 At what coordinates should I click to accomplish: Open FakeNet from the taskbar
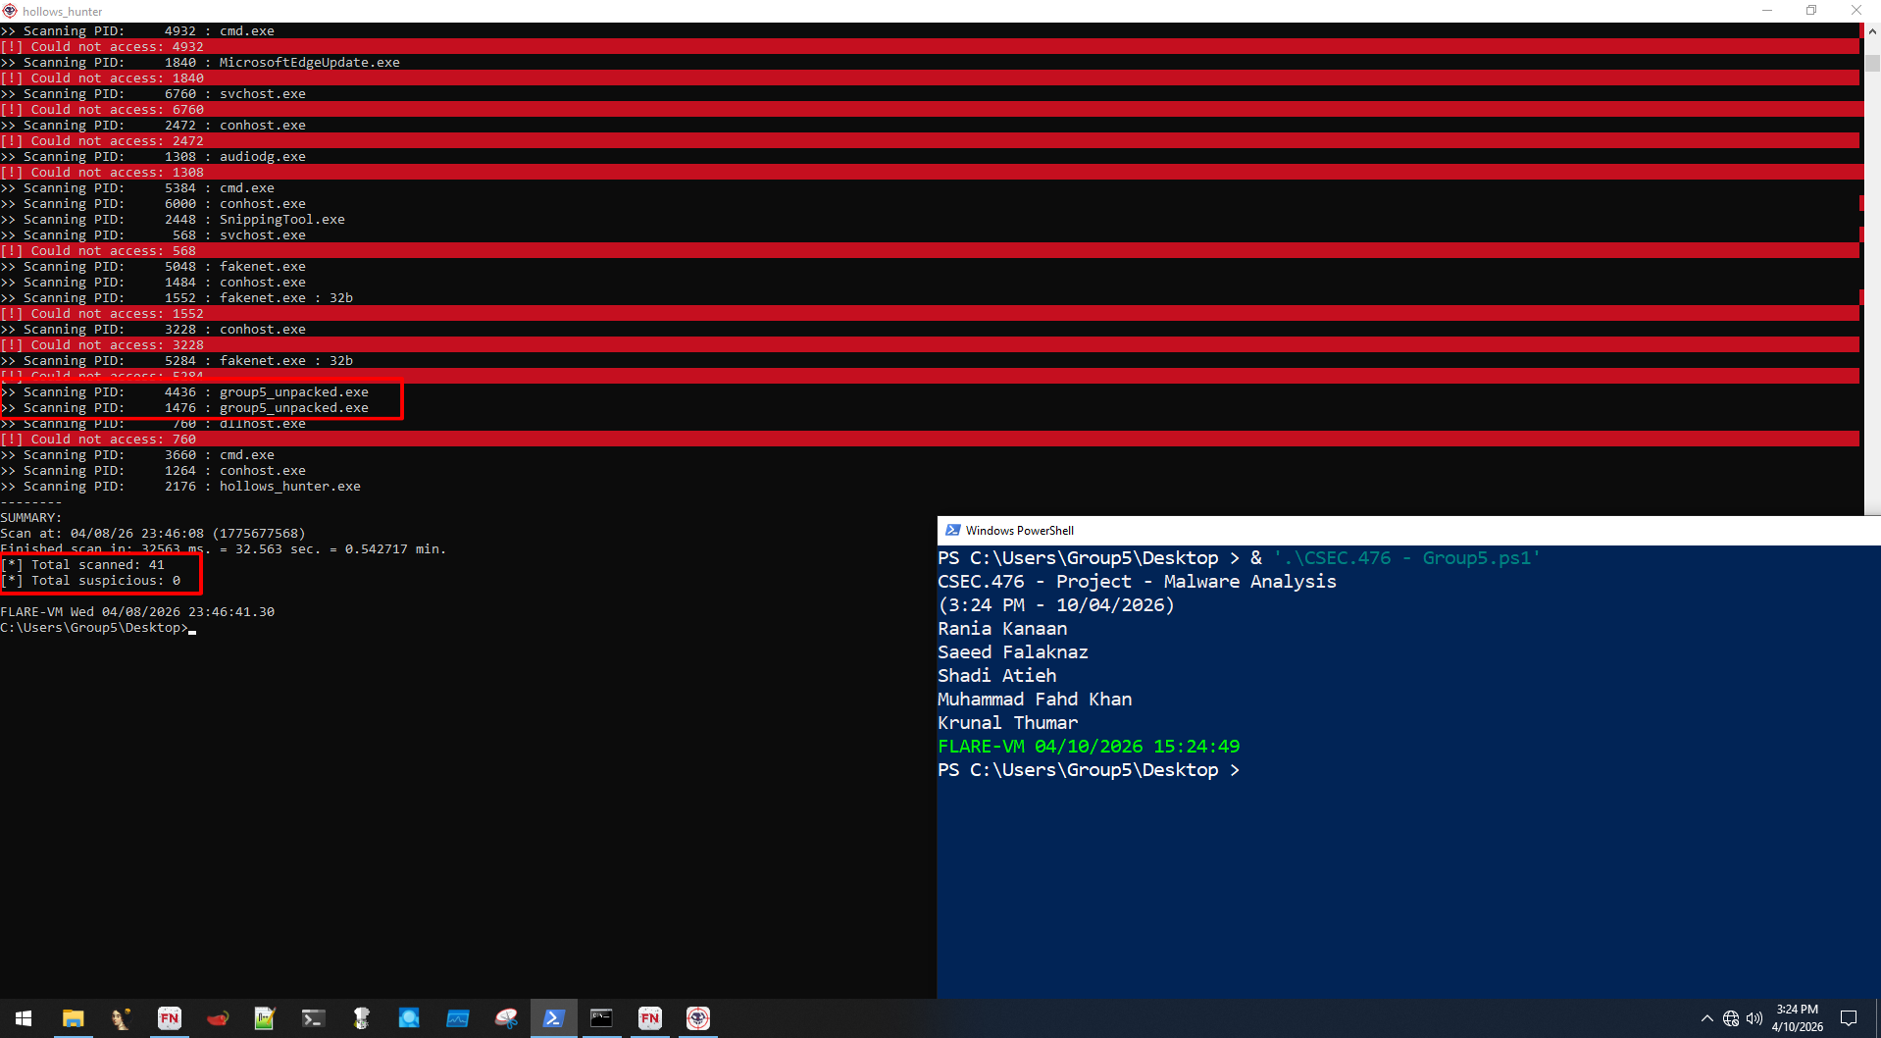point(169,1018)
